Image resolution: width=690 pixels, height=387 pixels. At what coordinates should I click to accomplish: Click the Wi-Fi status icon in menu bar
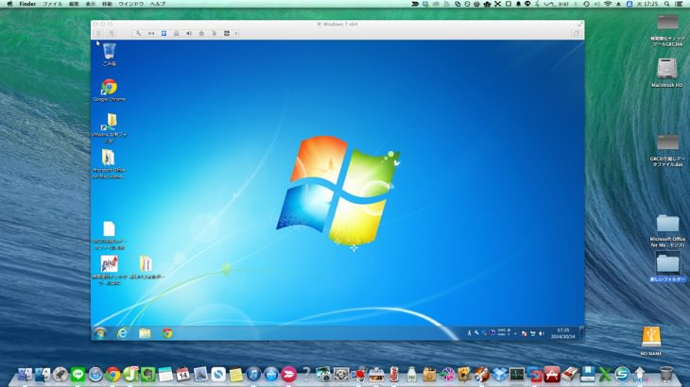point(608,4)
